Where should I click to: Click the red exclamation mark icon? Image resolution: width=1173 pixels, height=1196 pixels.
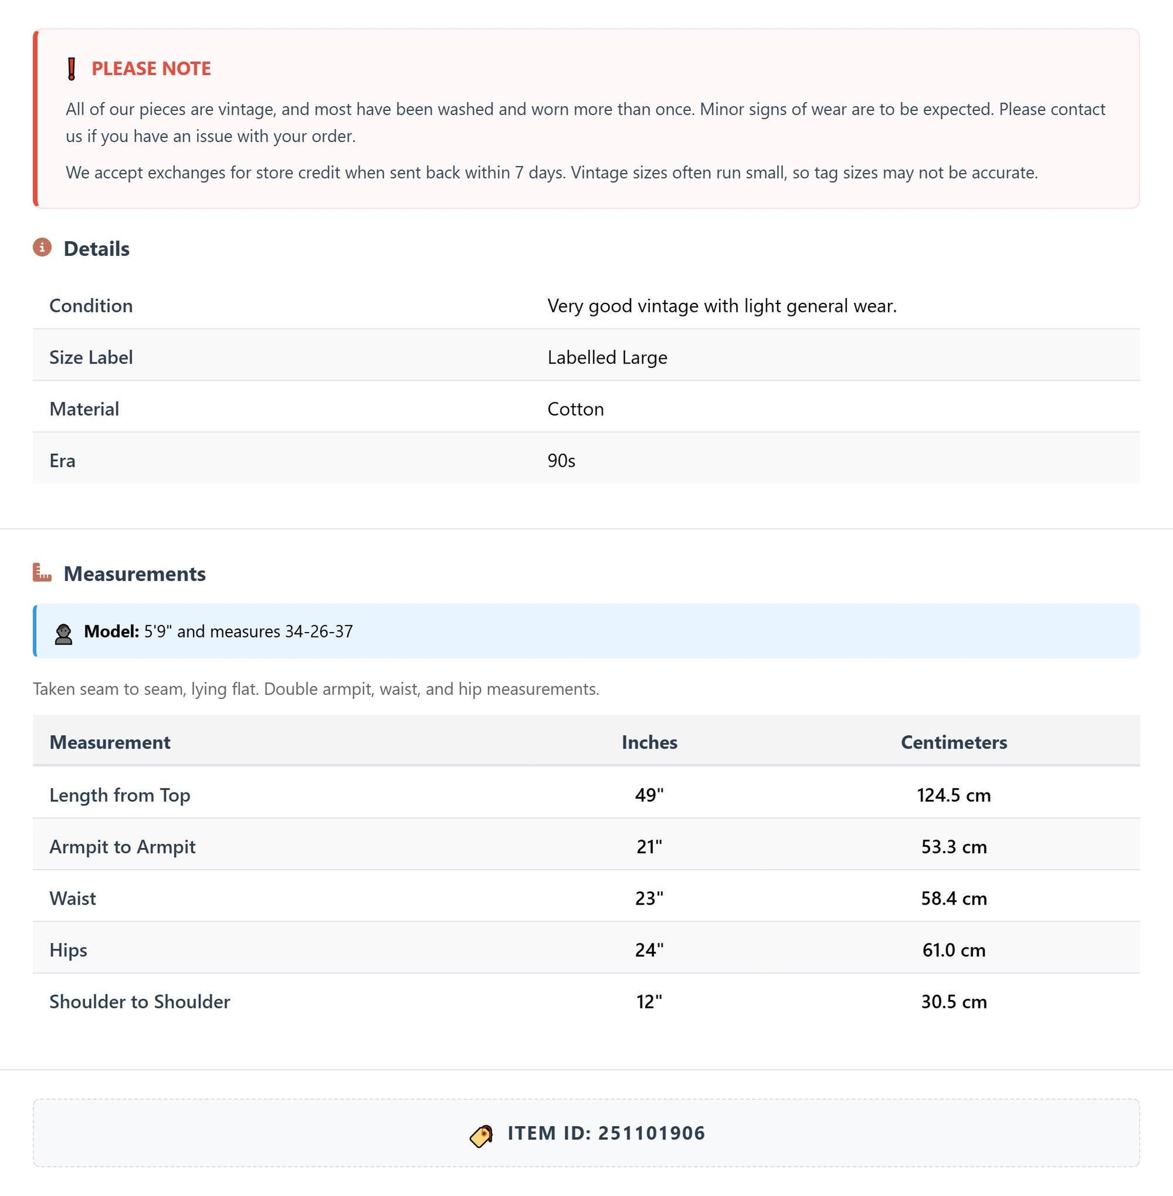[x=72, y=68]
